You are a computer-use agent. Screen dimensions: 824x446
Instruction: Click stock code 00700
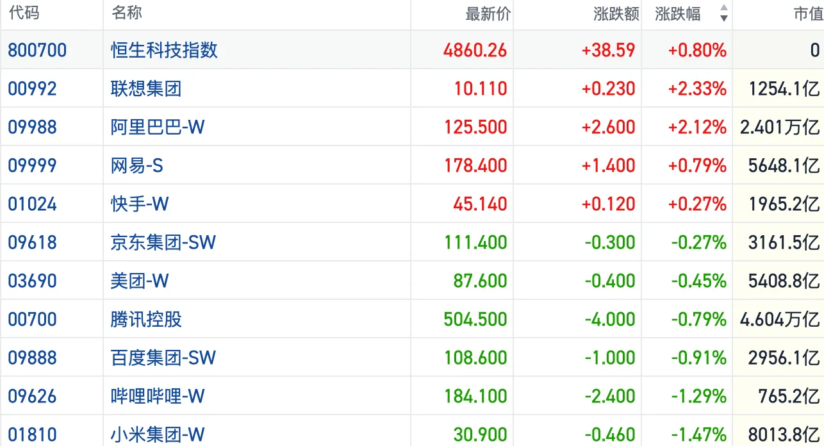point(32,319)
